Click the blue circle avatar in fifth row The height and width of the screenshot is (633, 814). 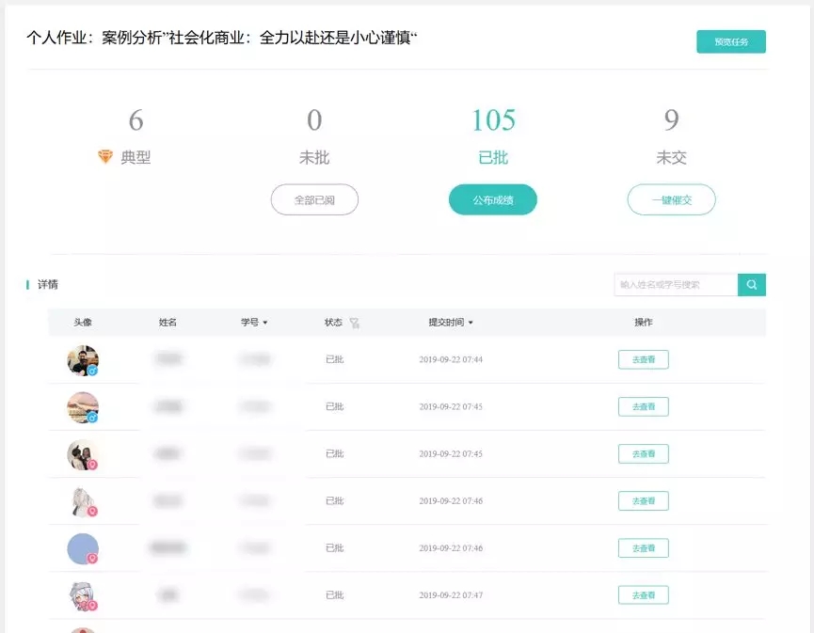click(x=83, y=548)
